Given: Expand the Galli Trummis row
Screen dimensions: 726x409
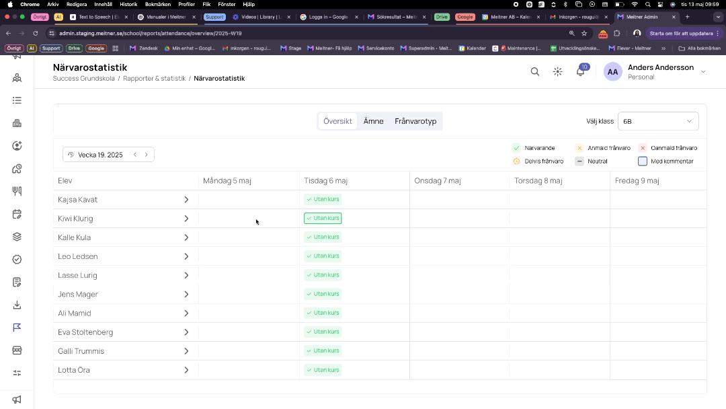Looking at the screenshot, I should pos(186,352).
